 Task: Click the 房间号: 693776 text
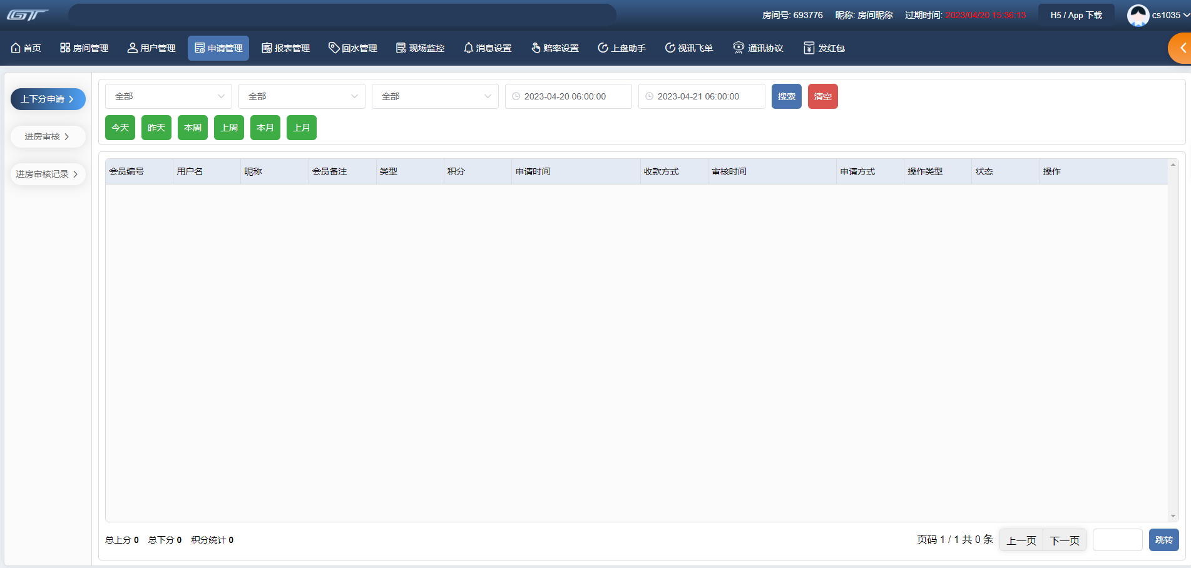tap(792, 15)
